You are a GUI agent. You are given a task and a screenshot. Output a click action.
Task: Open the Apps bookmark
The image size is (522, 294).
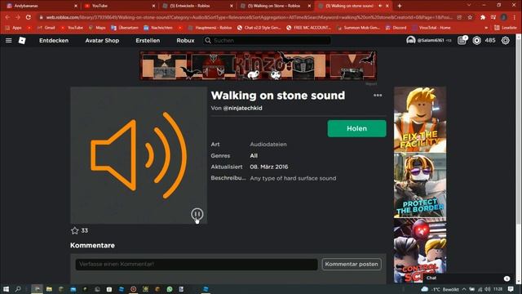pos(13,28)
